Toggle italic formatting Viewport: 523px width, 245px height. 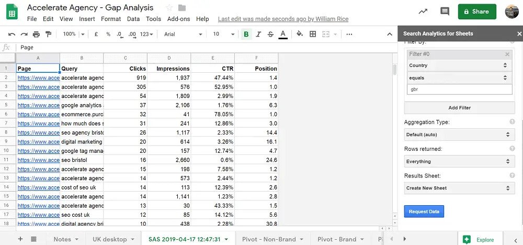pos(258,34)
